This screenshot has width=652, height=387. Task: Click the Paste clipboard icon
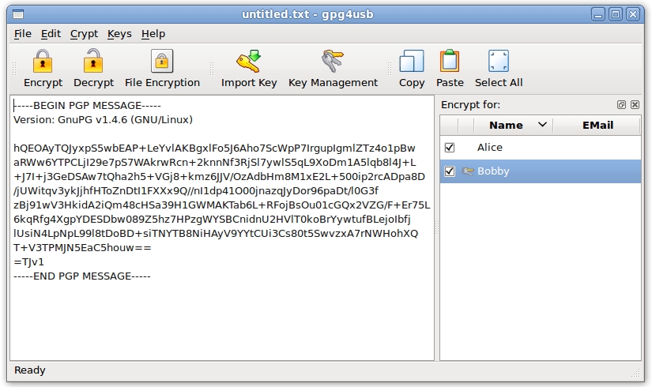[x=450, y=61]
